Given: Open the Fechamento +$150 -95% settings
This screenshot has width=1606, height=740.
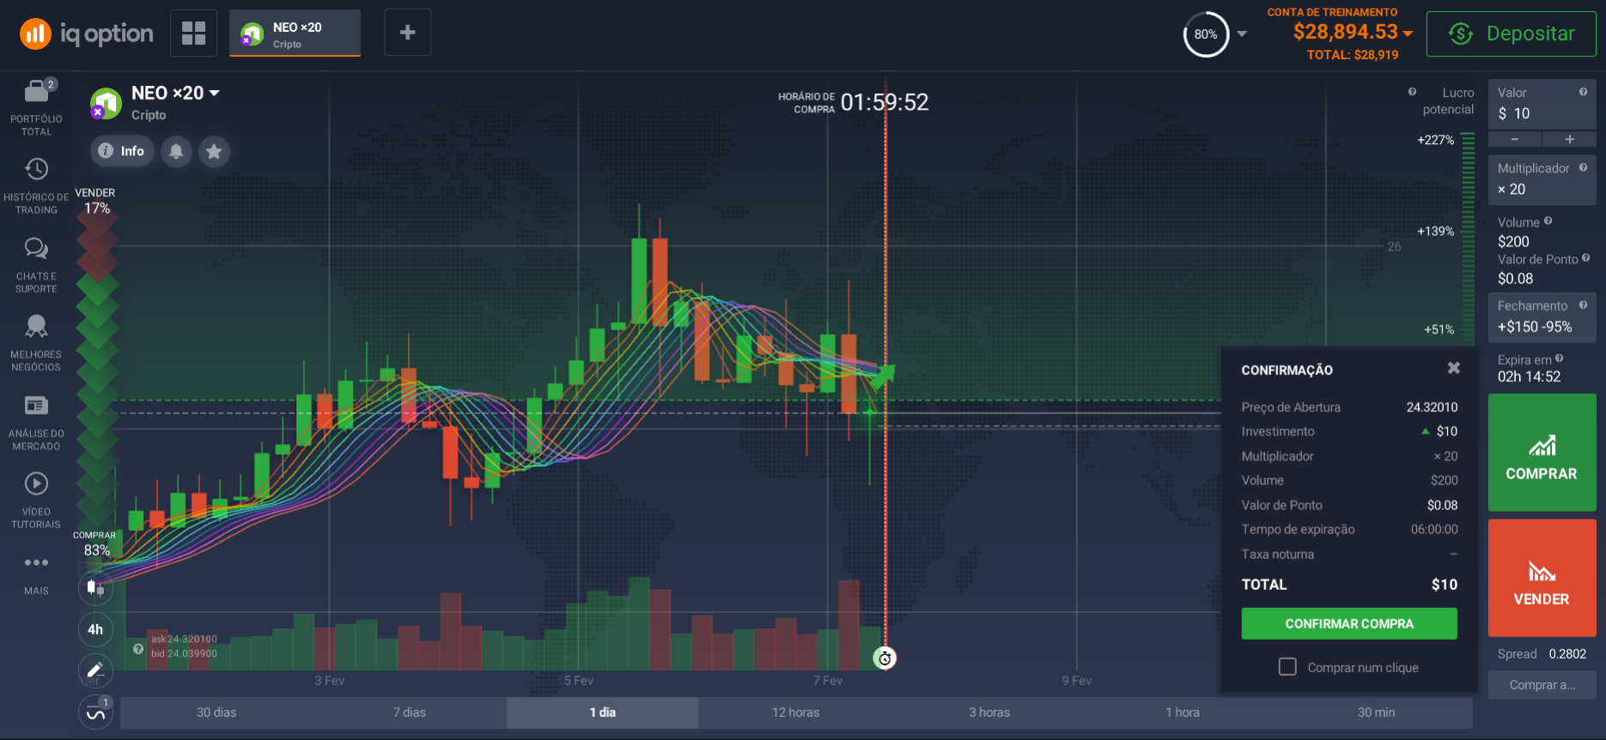Looking at the screenshot, I should pos(1542,317).
